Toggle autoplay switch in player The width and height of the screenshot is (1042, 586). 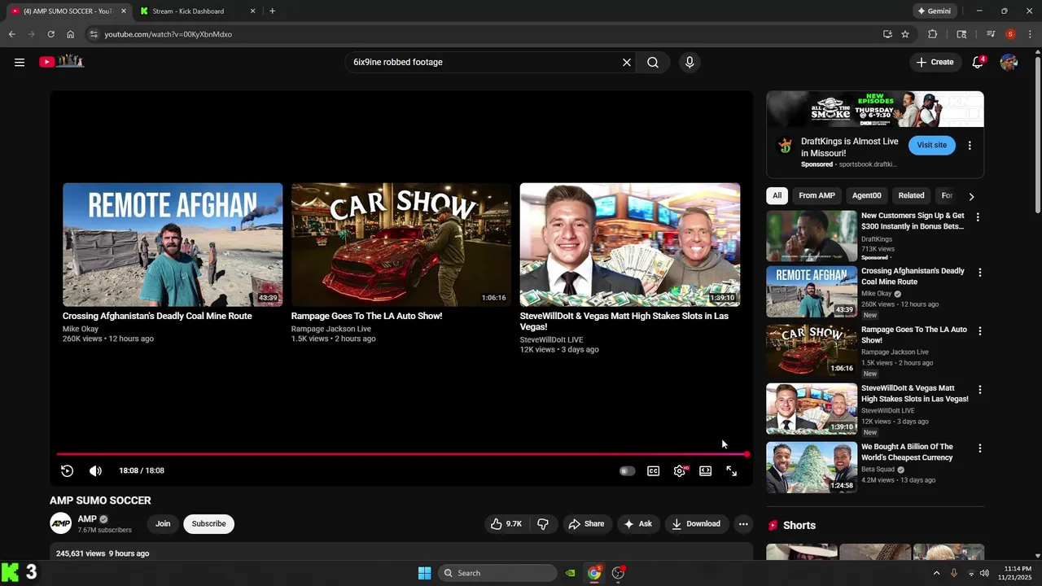[x=627, y=470]
